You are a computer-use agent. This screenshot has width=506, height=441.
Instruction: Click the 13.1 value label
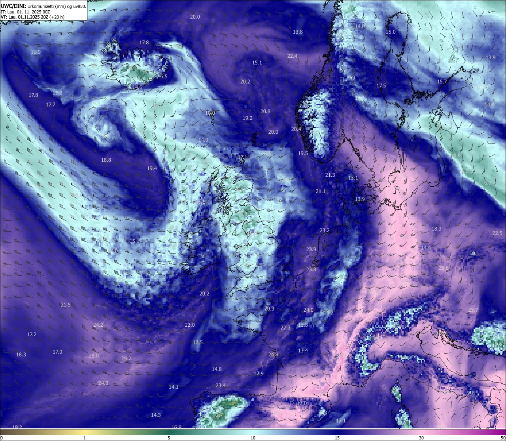[x=353, y=178]
